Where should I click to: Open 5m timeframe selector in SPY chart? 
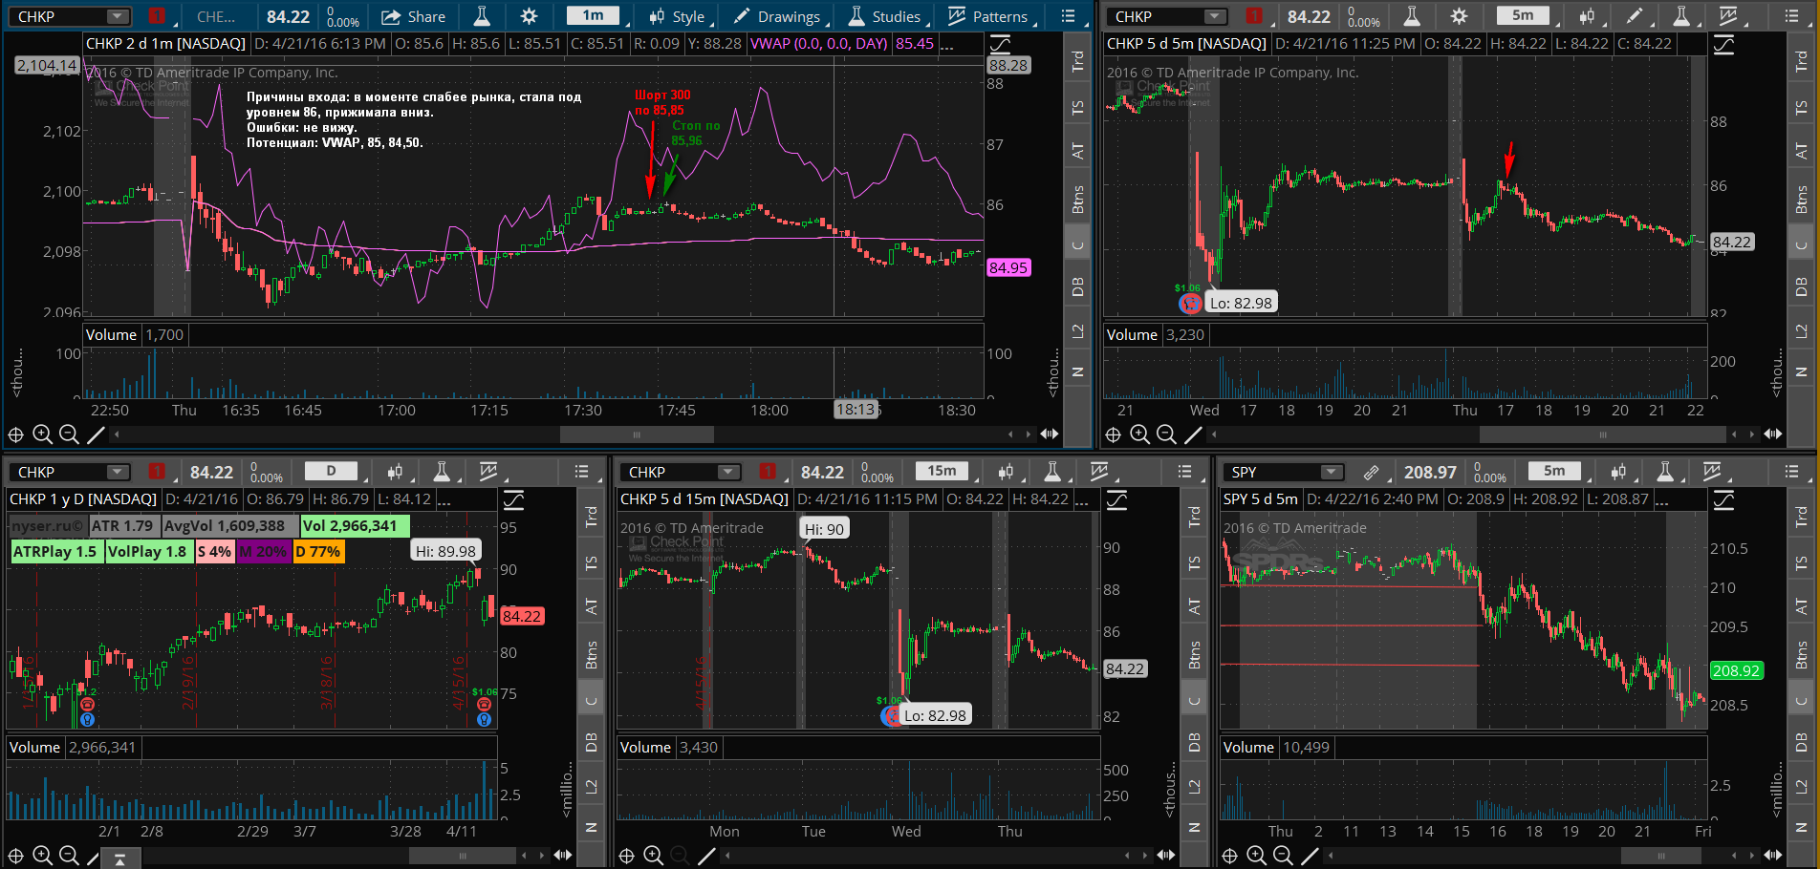pyautogui.click(x=1555, y=472)
